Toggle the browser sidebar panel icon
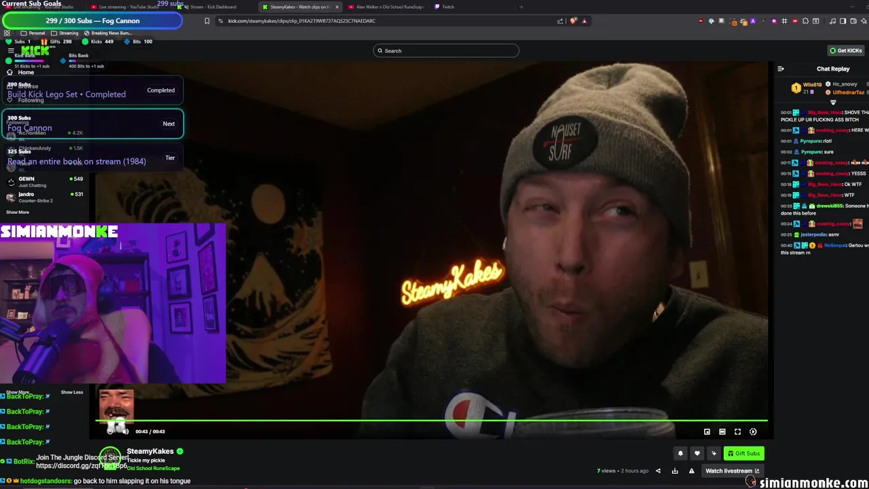The width and height of the screenshot is (869, 489). [x=843, y=20]
